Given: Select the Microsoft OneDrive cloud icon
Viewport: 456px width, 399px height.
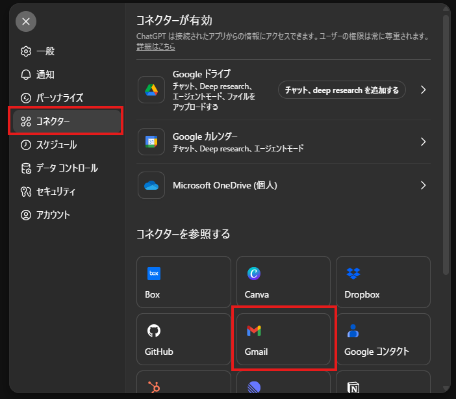Looking at the screenshot, I should [151, 185].
